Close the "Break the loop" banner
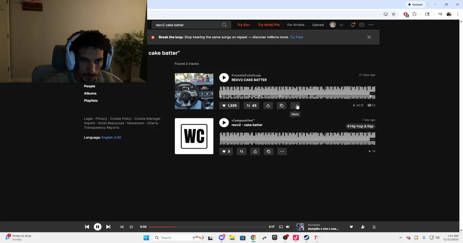The width and height of the screenshot is (463, 243). tap(369, 37)
